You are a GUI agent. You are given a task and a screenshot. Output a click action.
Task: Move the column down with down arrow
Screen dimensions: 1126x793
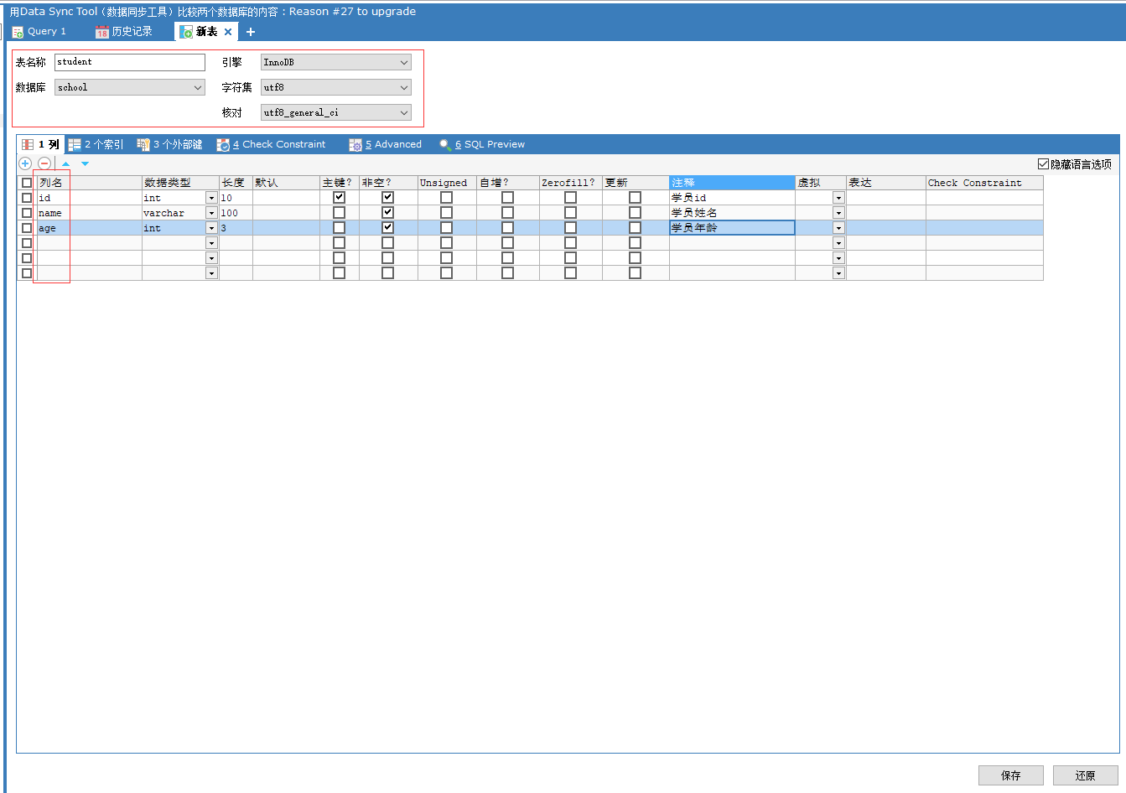[85, 163]
